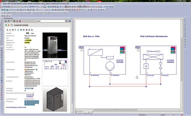This screenshot has height=116, width=191.
Task: Click the first corner connection symbol in right toolbar
Action: tap(185, 20)
